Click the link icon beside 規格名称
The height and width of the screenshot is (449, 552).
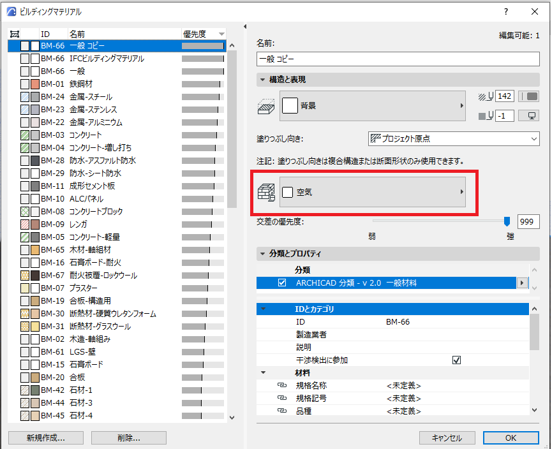(x=281, y=385)
